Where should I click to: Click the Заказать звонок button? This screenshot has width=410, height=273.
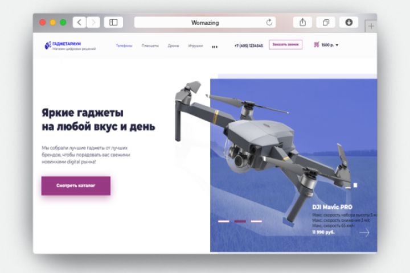tap(285, 45)
